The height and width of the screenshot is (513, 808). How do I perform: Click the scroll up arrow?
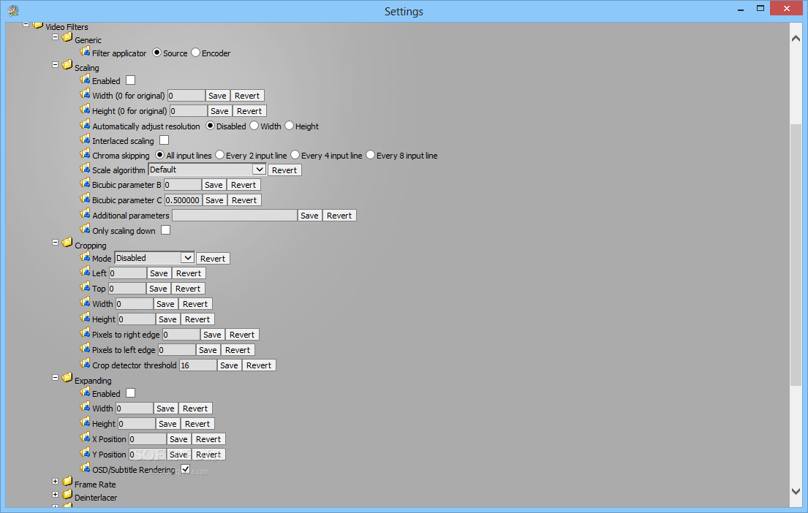click(796, 39)
